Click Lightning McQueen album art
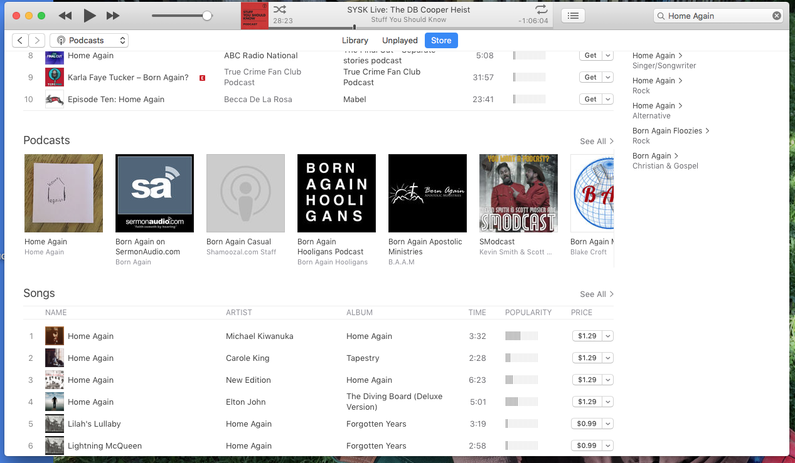795x463 pixels. (55, 445)
